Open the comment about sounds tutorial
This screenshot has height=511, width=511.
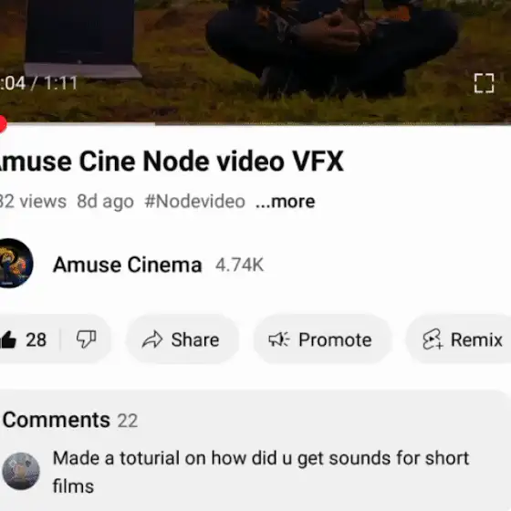pyautogui.click(x=261, y=472)
